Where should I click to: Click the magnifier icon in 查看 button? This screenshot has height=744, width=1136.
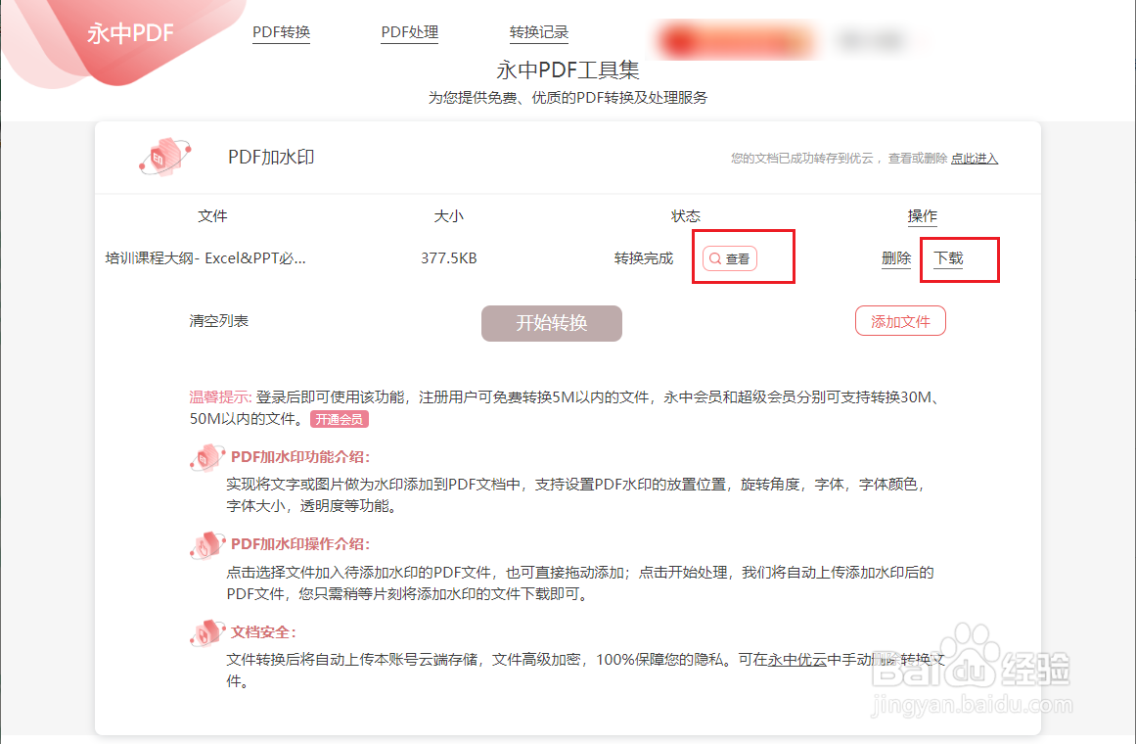(x=715, y=258)
